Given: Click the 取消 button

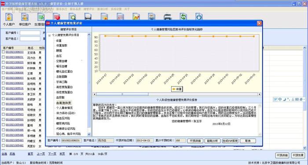Looking at the screenshot, I should (248, 141).
